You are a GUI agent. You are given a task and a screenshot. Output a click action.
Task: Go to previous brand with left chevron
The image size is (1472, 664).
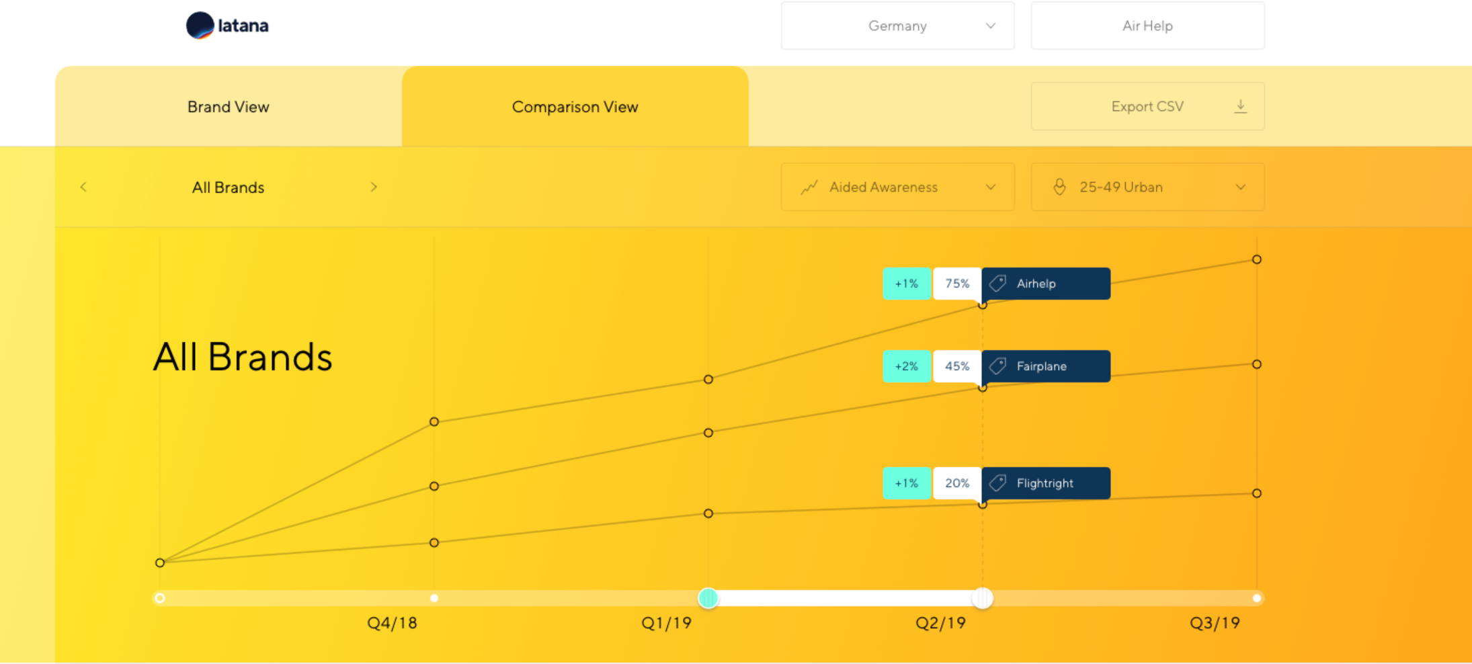click(x=83, y=187)
